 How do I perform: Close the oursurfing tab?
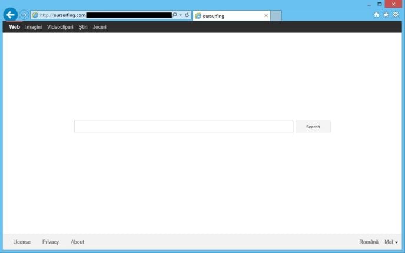[x=266, y=16]
